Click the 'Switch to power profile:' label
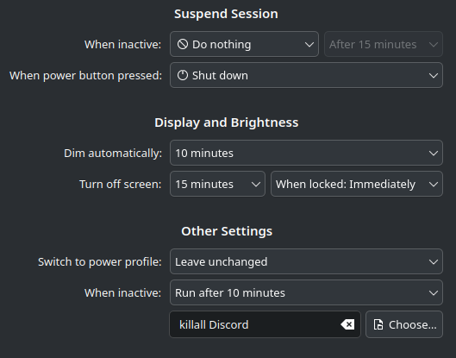Viewport: 456px width, 358px height. pos(99,262)
